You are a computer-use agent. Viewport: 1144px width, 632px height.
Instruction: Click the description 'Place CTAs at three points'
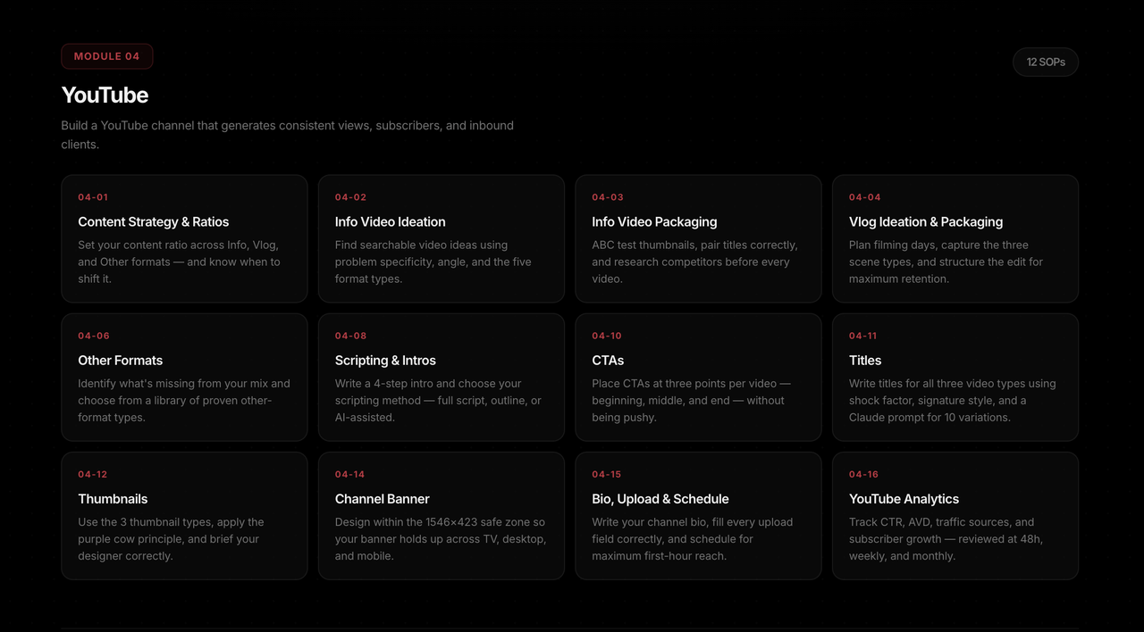tap(691, 400)
